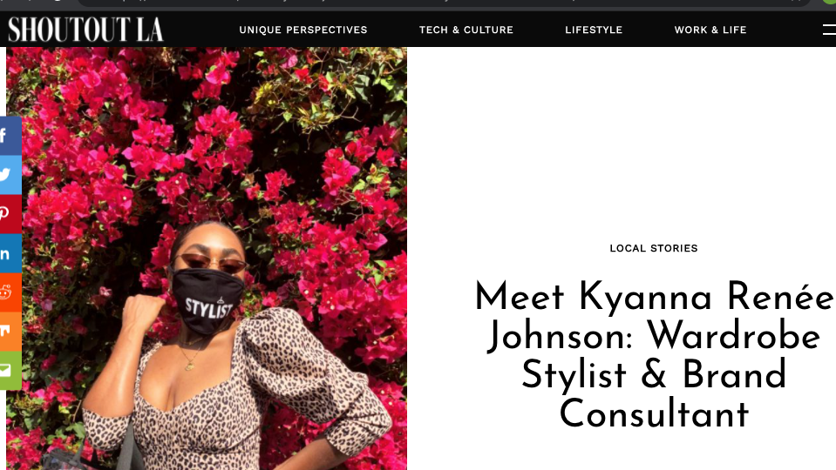The width and height of the screenshot is (836, 470).
Task: Navigate to Work & Life
Action: [x=710, y=30]
